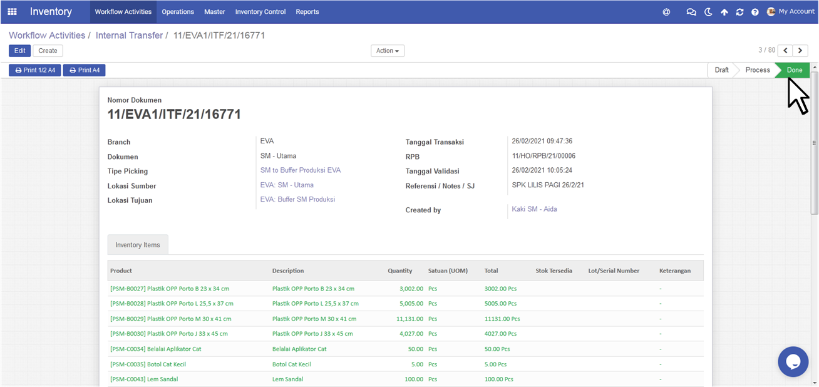Select the Inventory Items tab
The height and width of the screenshot is (387, 819).
coord(138,245)
